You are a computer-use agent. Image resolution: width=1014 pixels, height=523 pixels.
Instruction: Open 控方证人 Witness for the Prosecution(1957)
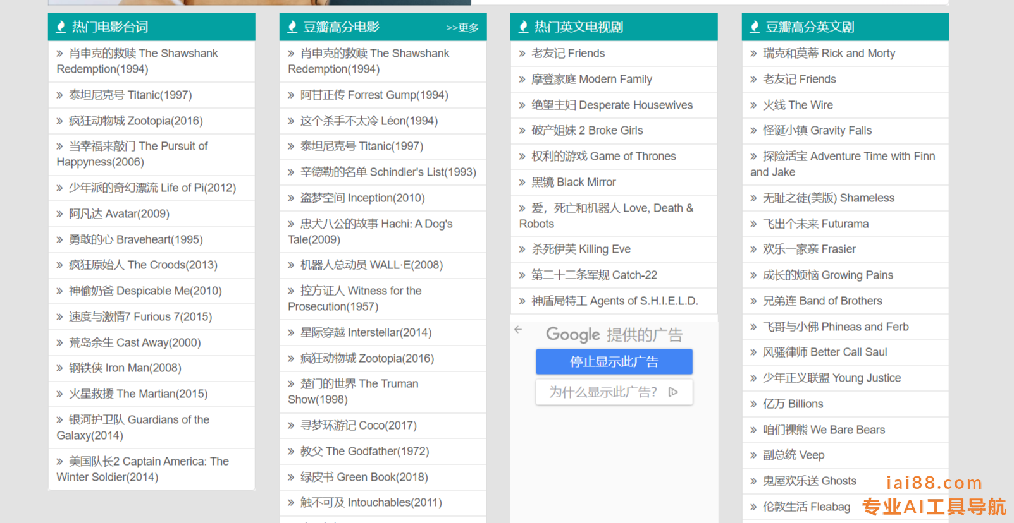click(355, 299)
